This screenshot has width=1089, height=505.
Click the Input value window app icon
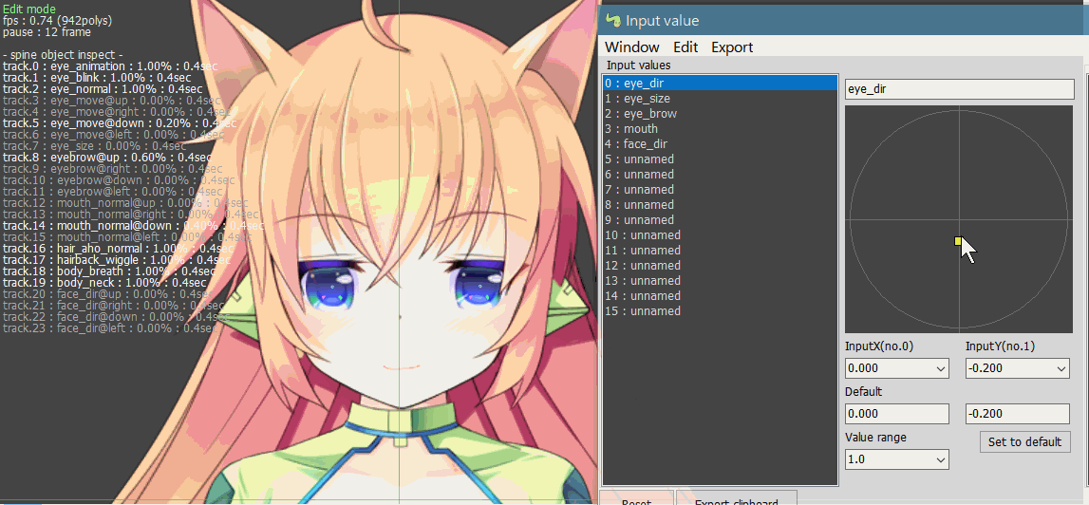point(612,21)
